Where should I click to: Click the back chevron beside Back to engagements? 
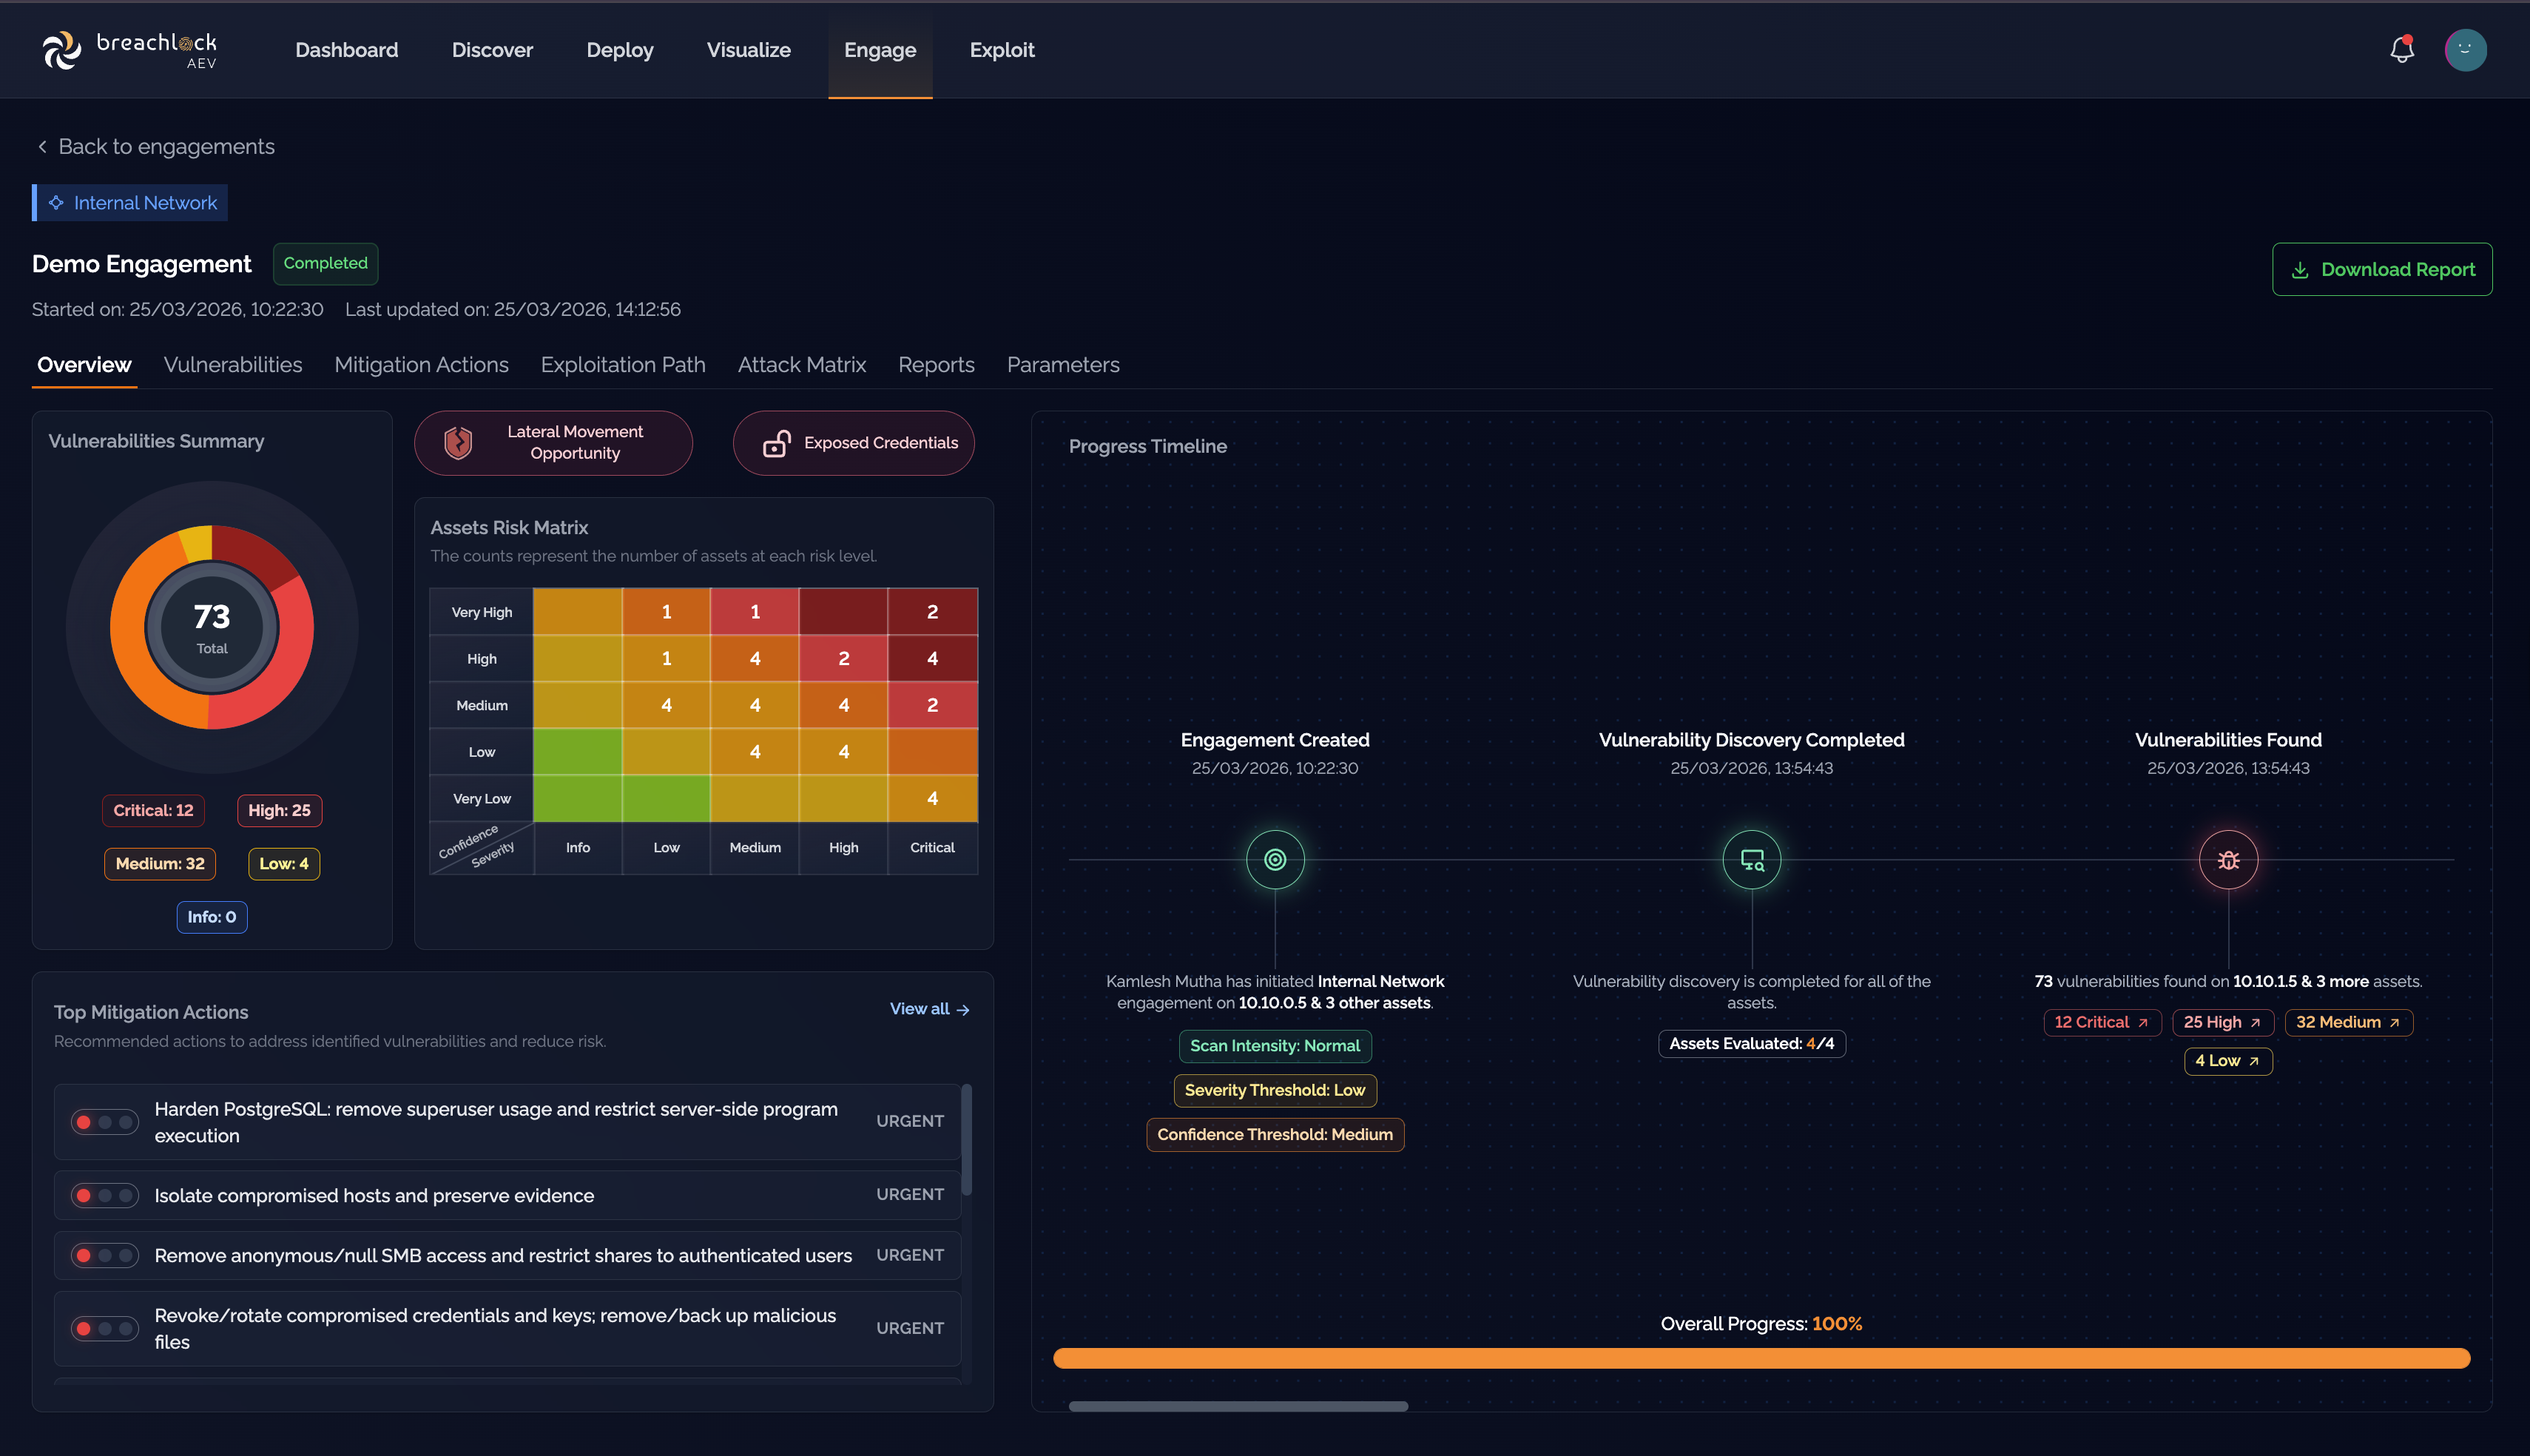[x=42, y=147]
